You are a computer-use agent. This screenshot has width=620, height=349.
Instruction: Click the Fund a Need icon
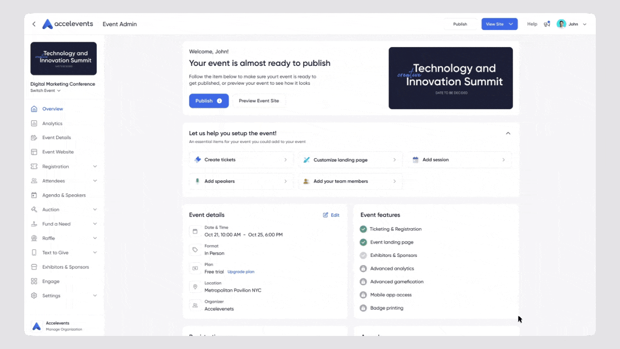34,224
